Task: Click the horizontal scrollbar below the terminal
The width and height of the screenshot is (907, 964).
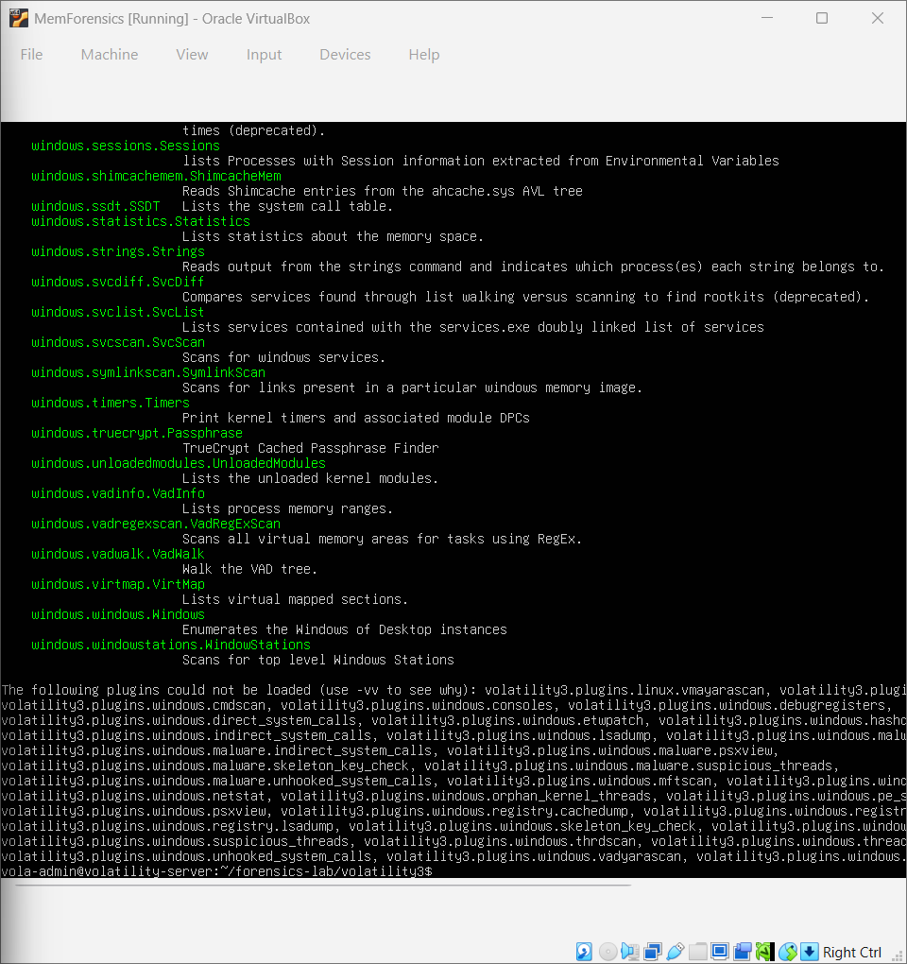Action: click(323, 886)
